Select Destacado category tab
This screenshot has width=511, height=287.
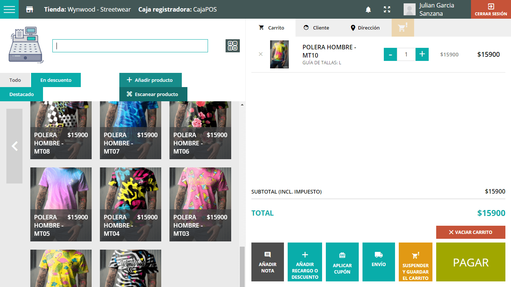[x=21, y=94]
